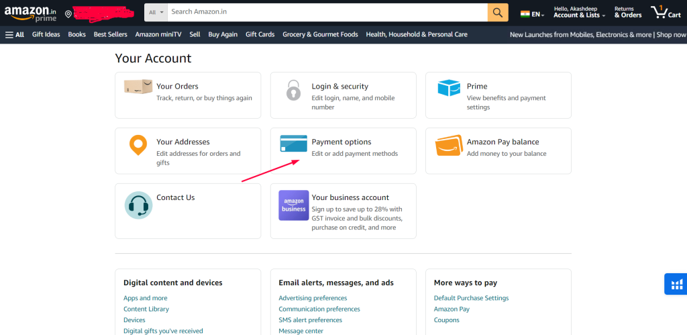
Task: Click the Login & security padlock icon
Action: tap(294, 91)
